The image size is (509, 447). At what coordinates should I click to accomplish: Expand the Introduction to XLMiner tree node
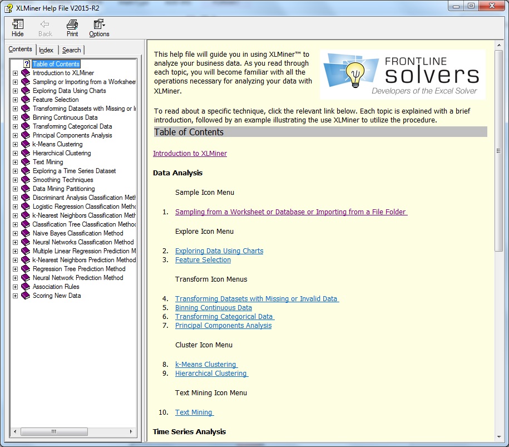point(15,73)
